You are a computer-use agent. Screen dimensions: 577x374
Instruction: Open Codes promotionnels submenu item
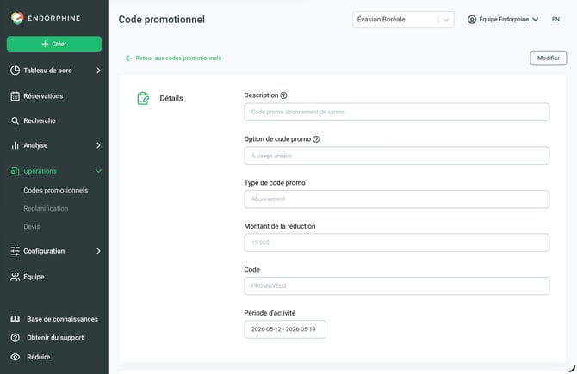56,190
